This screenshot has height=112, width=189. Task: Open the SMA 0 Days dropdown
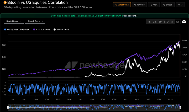tap(35, 21)
